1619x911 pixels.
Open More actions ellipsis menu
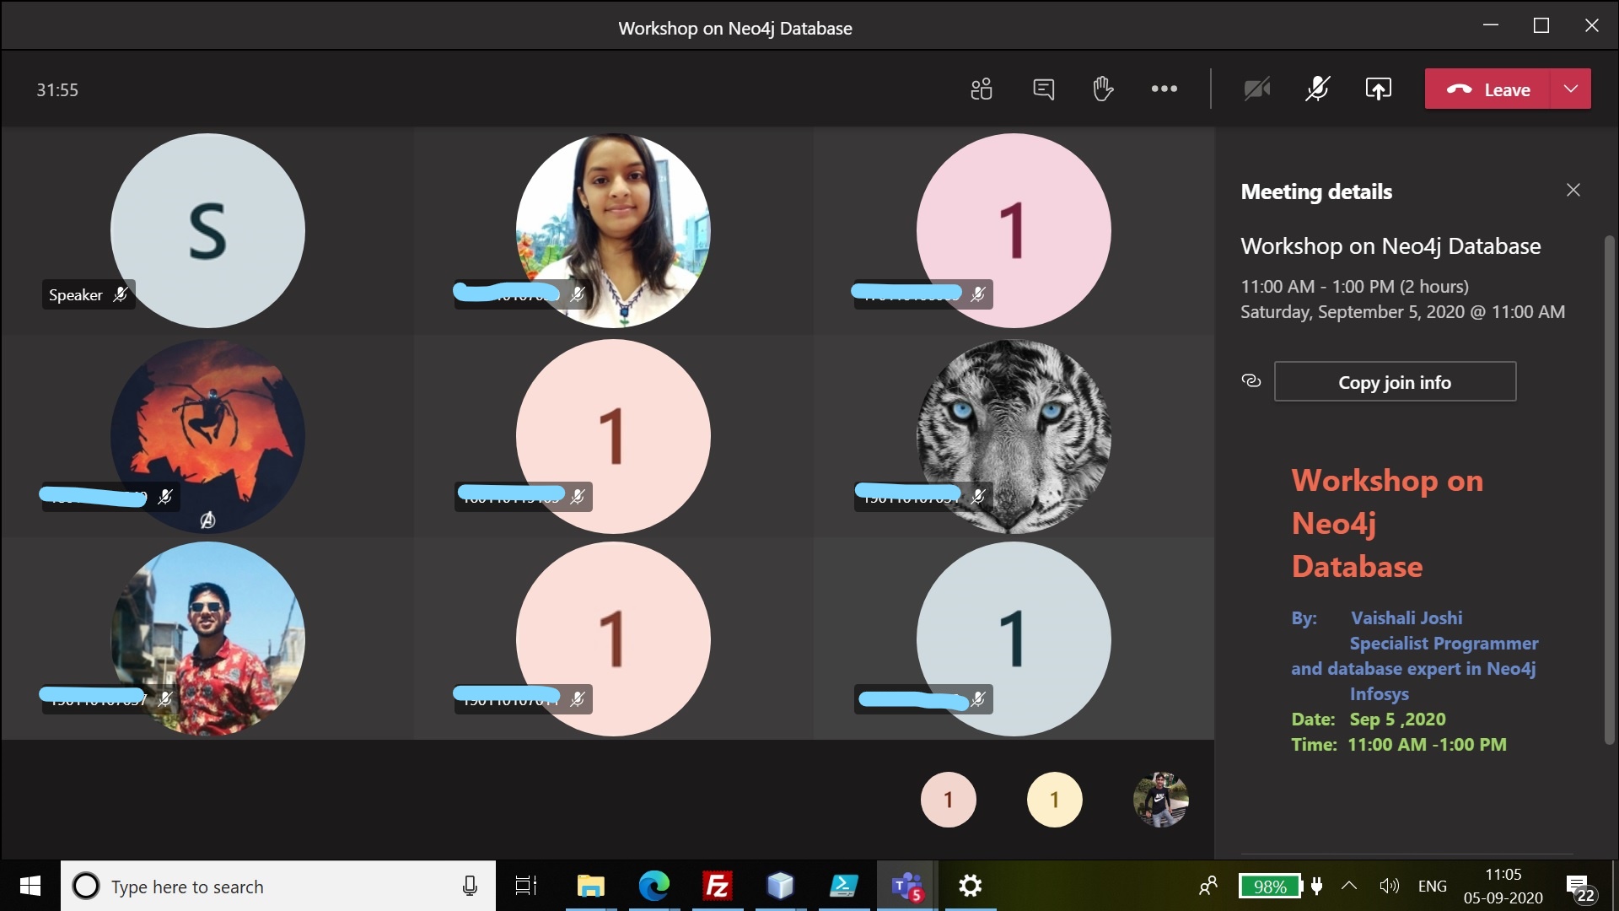click(1164, 89)
